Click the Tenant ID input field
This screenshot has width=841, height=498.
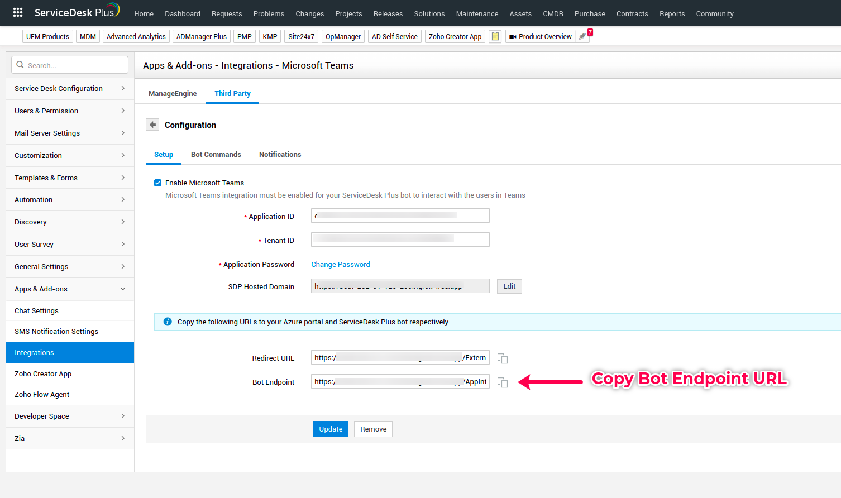400,240
